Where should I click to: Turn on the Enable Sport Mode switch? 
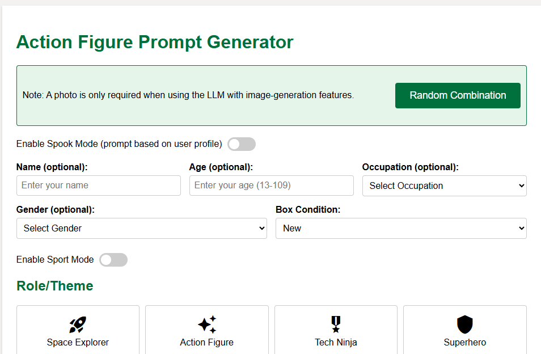click(x=113, y=260)
